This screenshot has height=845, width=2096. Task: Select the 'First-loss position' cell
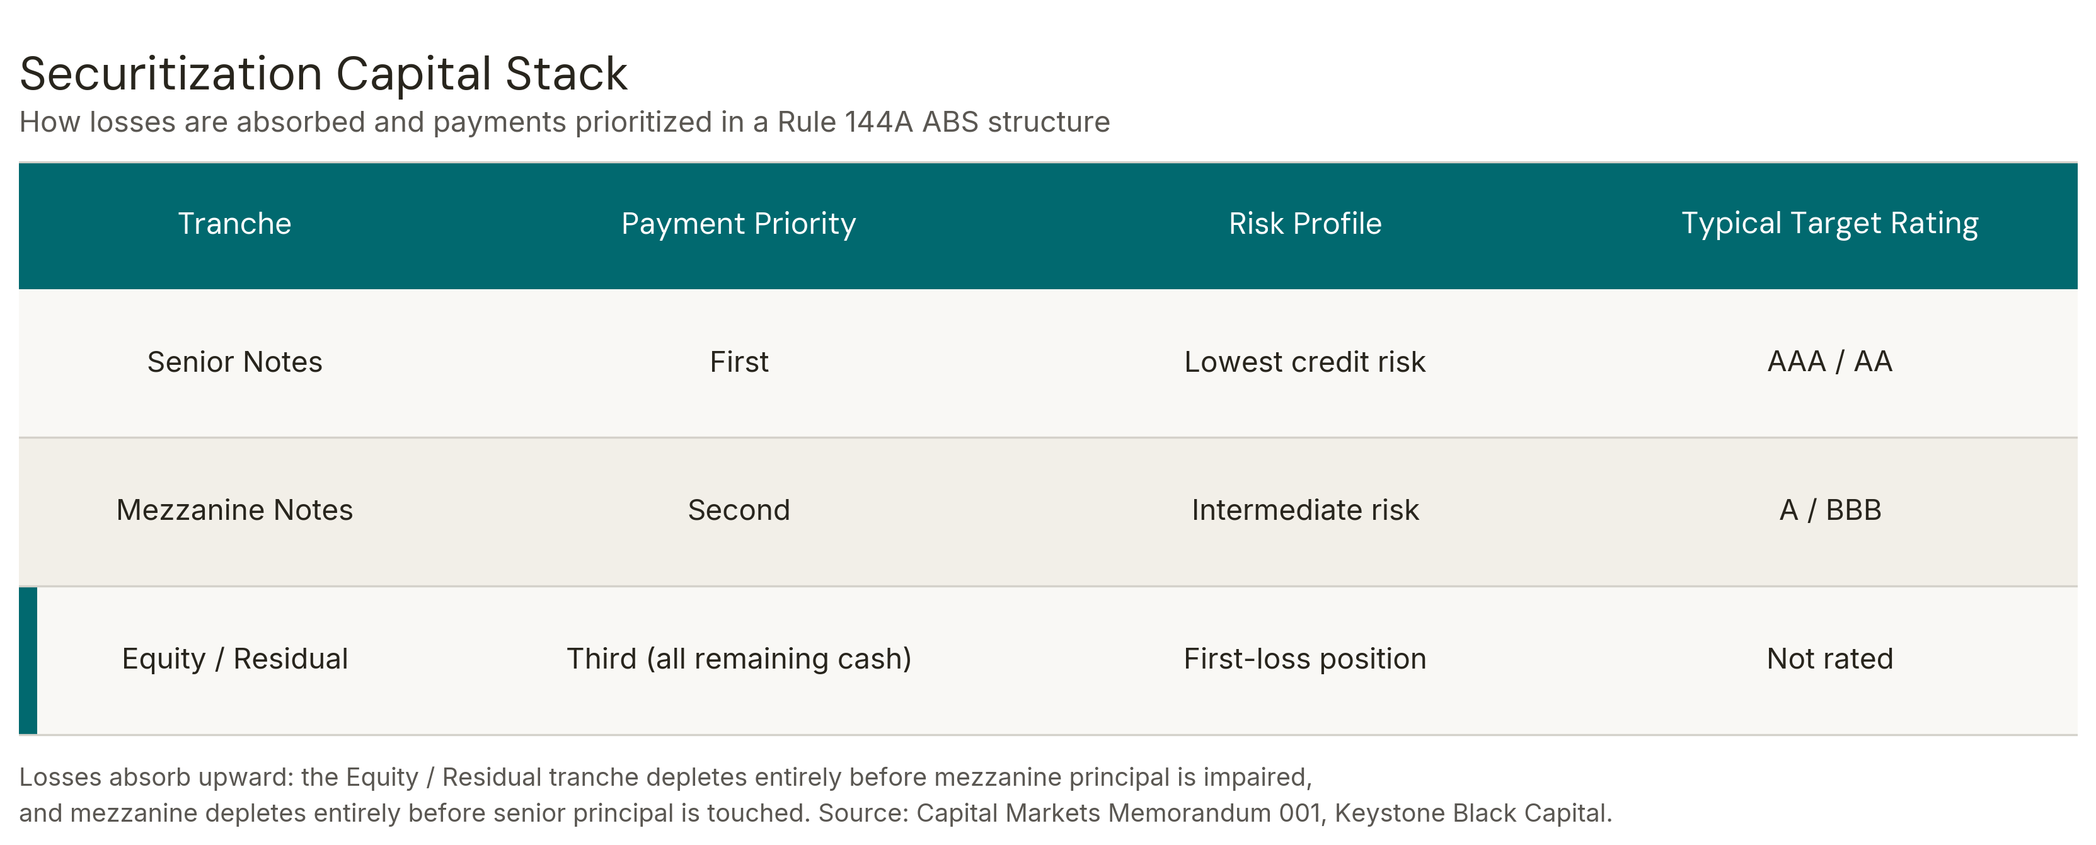tap(1304, 658)
